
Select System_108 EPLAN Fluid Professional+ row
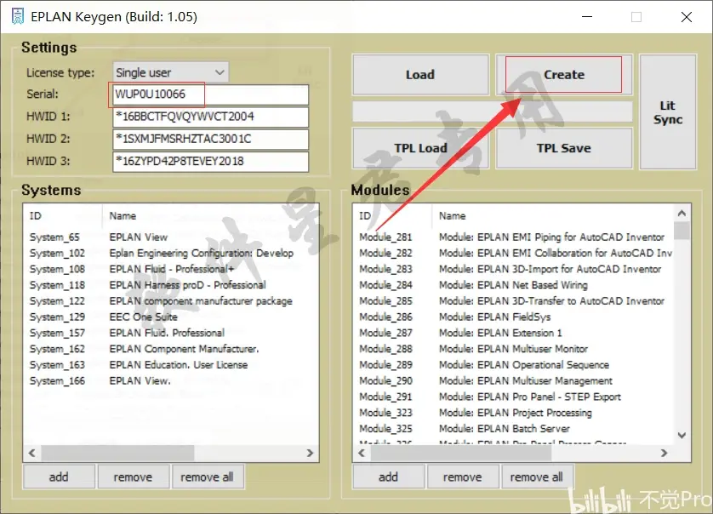point(170,269)
